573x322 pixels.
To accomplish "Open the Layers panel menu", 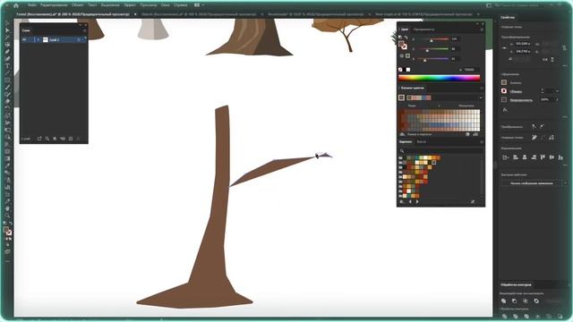I will pyautogui.click(x=84, y=30).
